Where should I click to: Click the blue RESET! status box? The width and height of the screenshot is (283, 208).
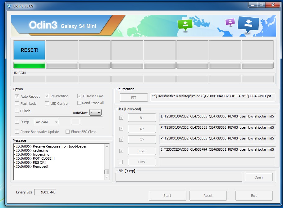point(29,50)
